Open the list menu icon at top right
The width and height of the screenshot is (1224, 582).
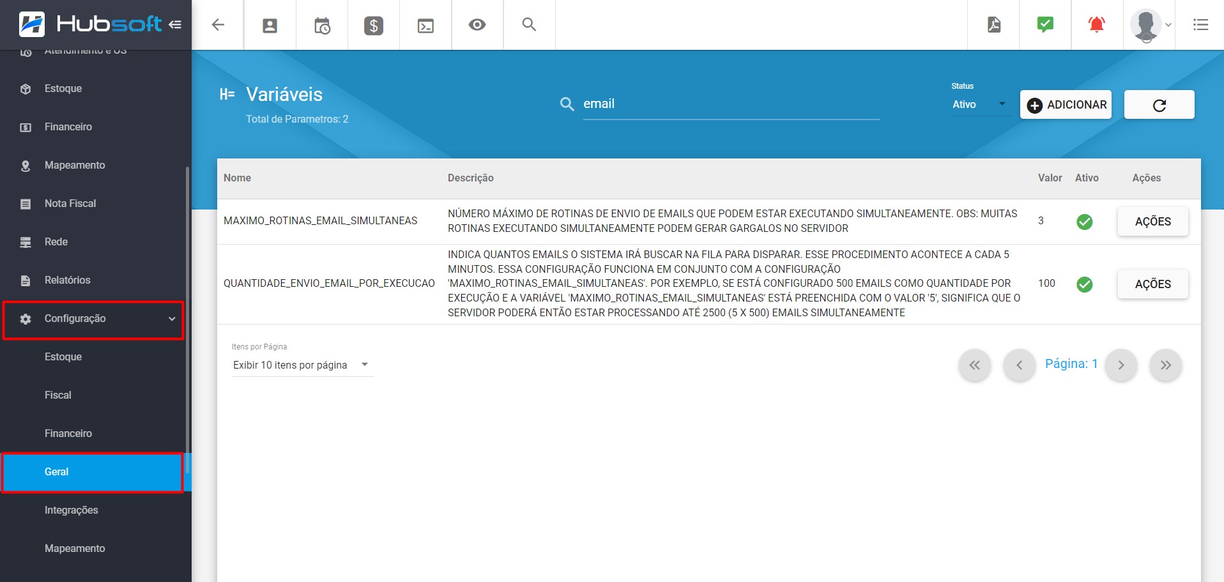(x=1200, y=25)
